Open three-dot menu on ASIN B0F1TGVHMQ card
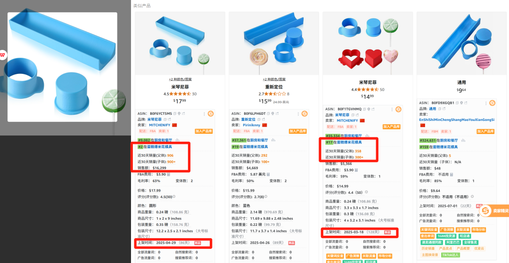 click(x=392, y=109)
